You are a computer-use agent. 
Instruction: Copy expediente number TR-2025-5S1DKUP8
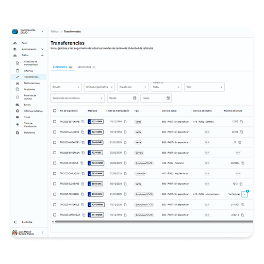tap(83, 122)
